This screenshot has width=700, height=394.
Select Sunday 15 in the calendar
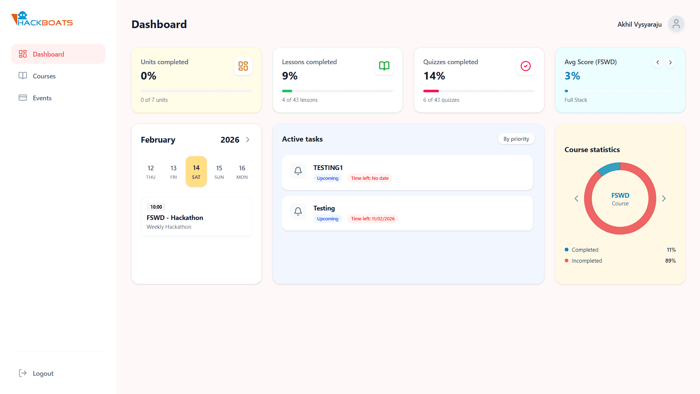[219, 171]
